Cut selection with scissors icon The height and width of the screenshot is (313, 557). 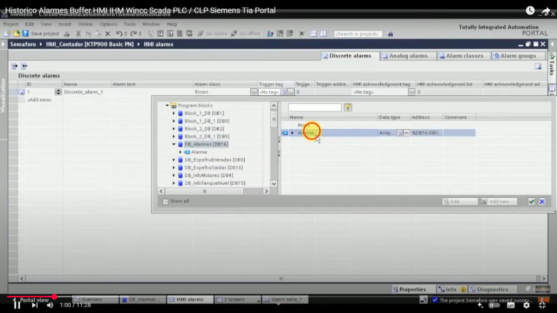click(x=78, y=33)
